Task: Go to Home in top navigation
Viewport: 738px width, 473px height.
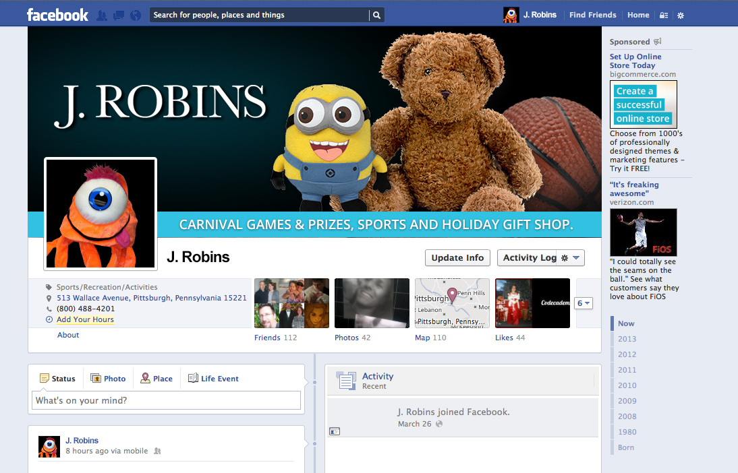Action: coord(638,15)
